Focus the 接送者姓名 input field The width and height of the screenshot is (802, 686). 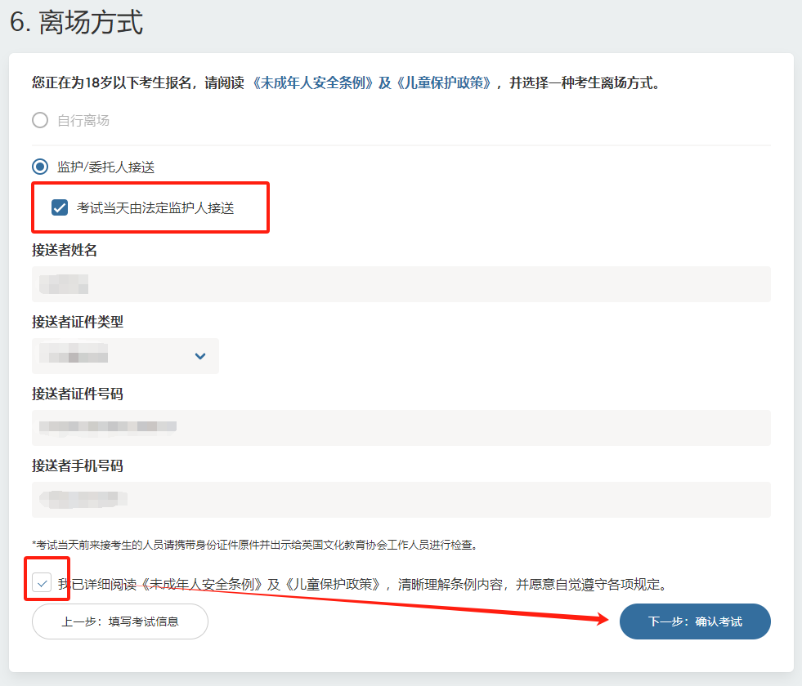[401, 284]
